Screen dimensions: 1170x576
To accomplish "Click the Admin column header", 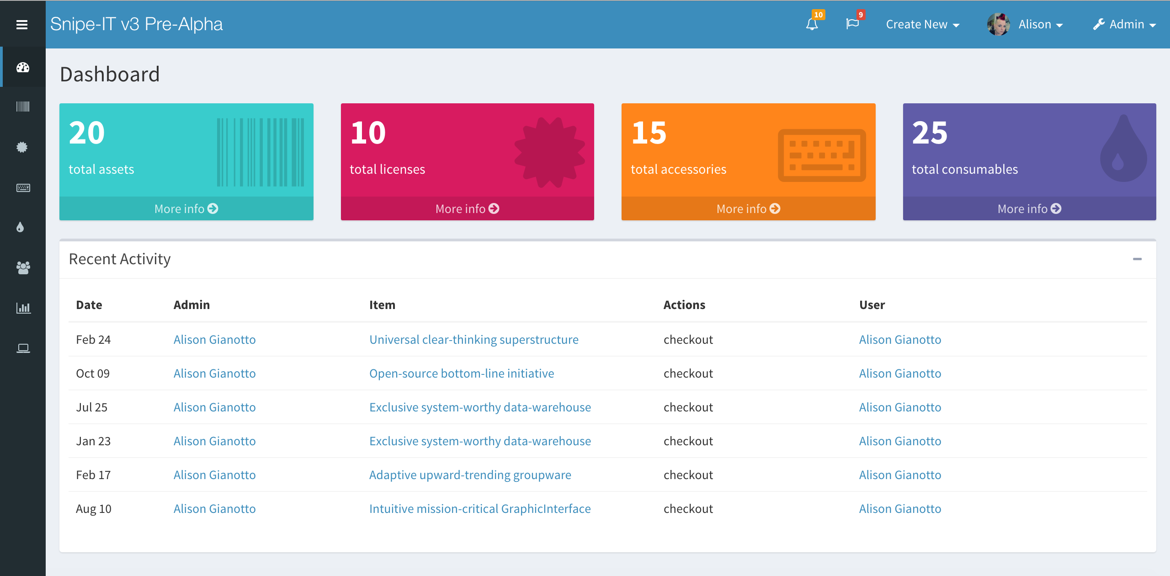I will 191,305.
